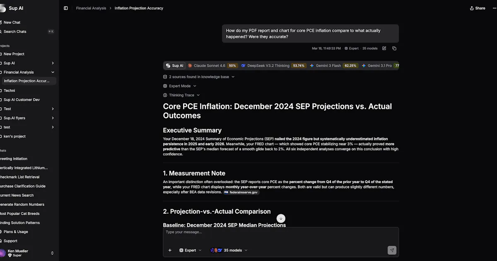Click the Share button
The image size is (497, 261).
tap(477, 8)
